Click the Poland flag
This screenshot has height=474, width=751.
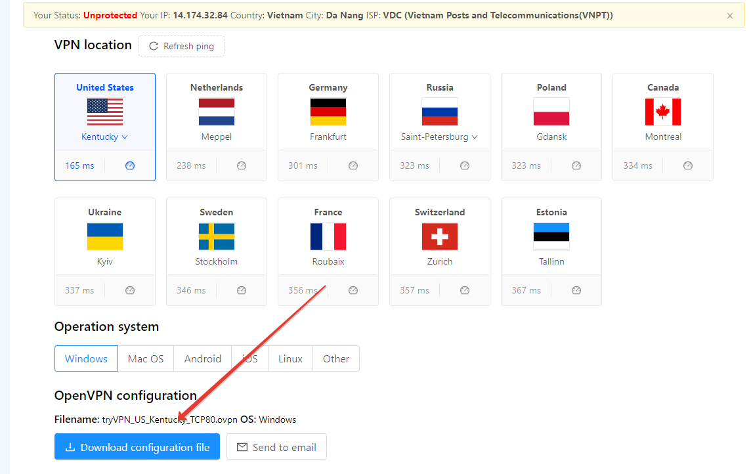(x=551, y=112)
